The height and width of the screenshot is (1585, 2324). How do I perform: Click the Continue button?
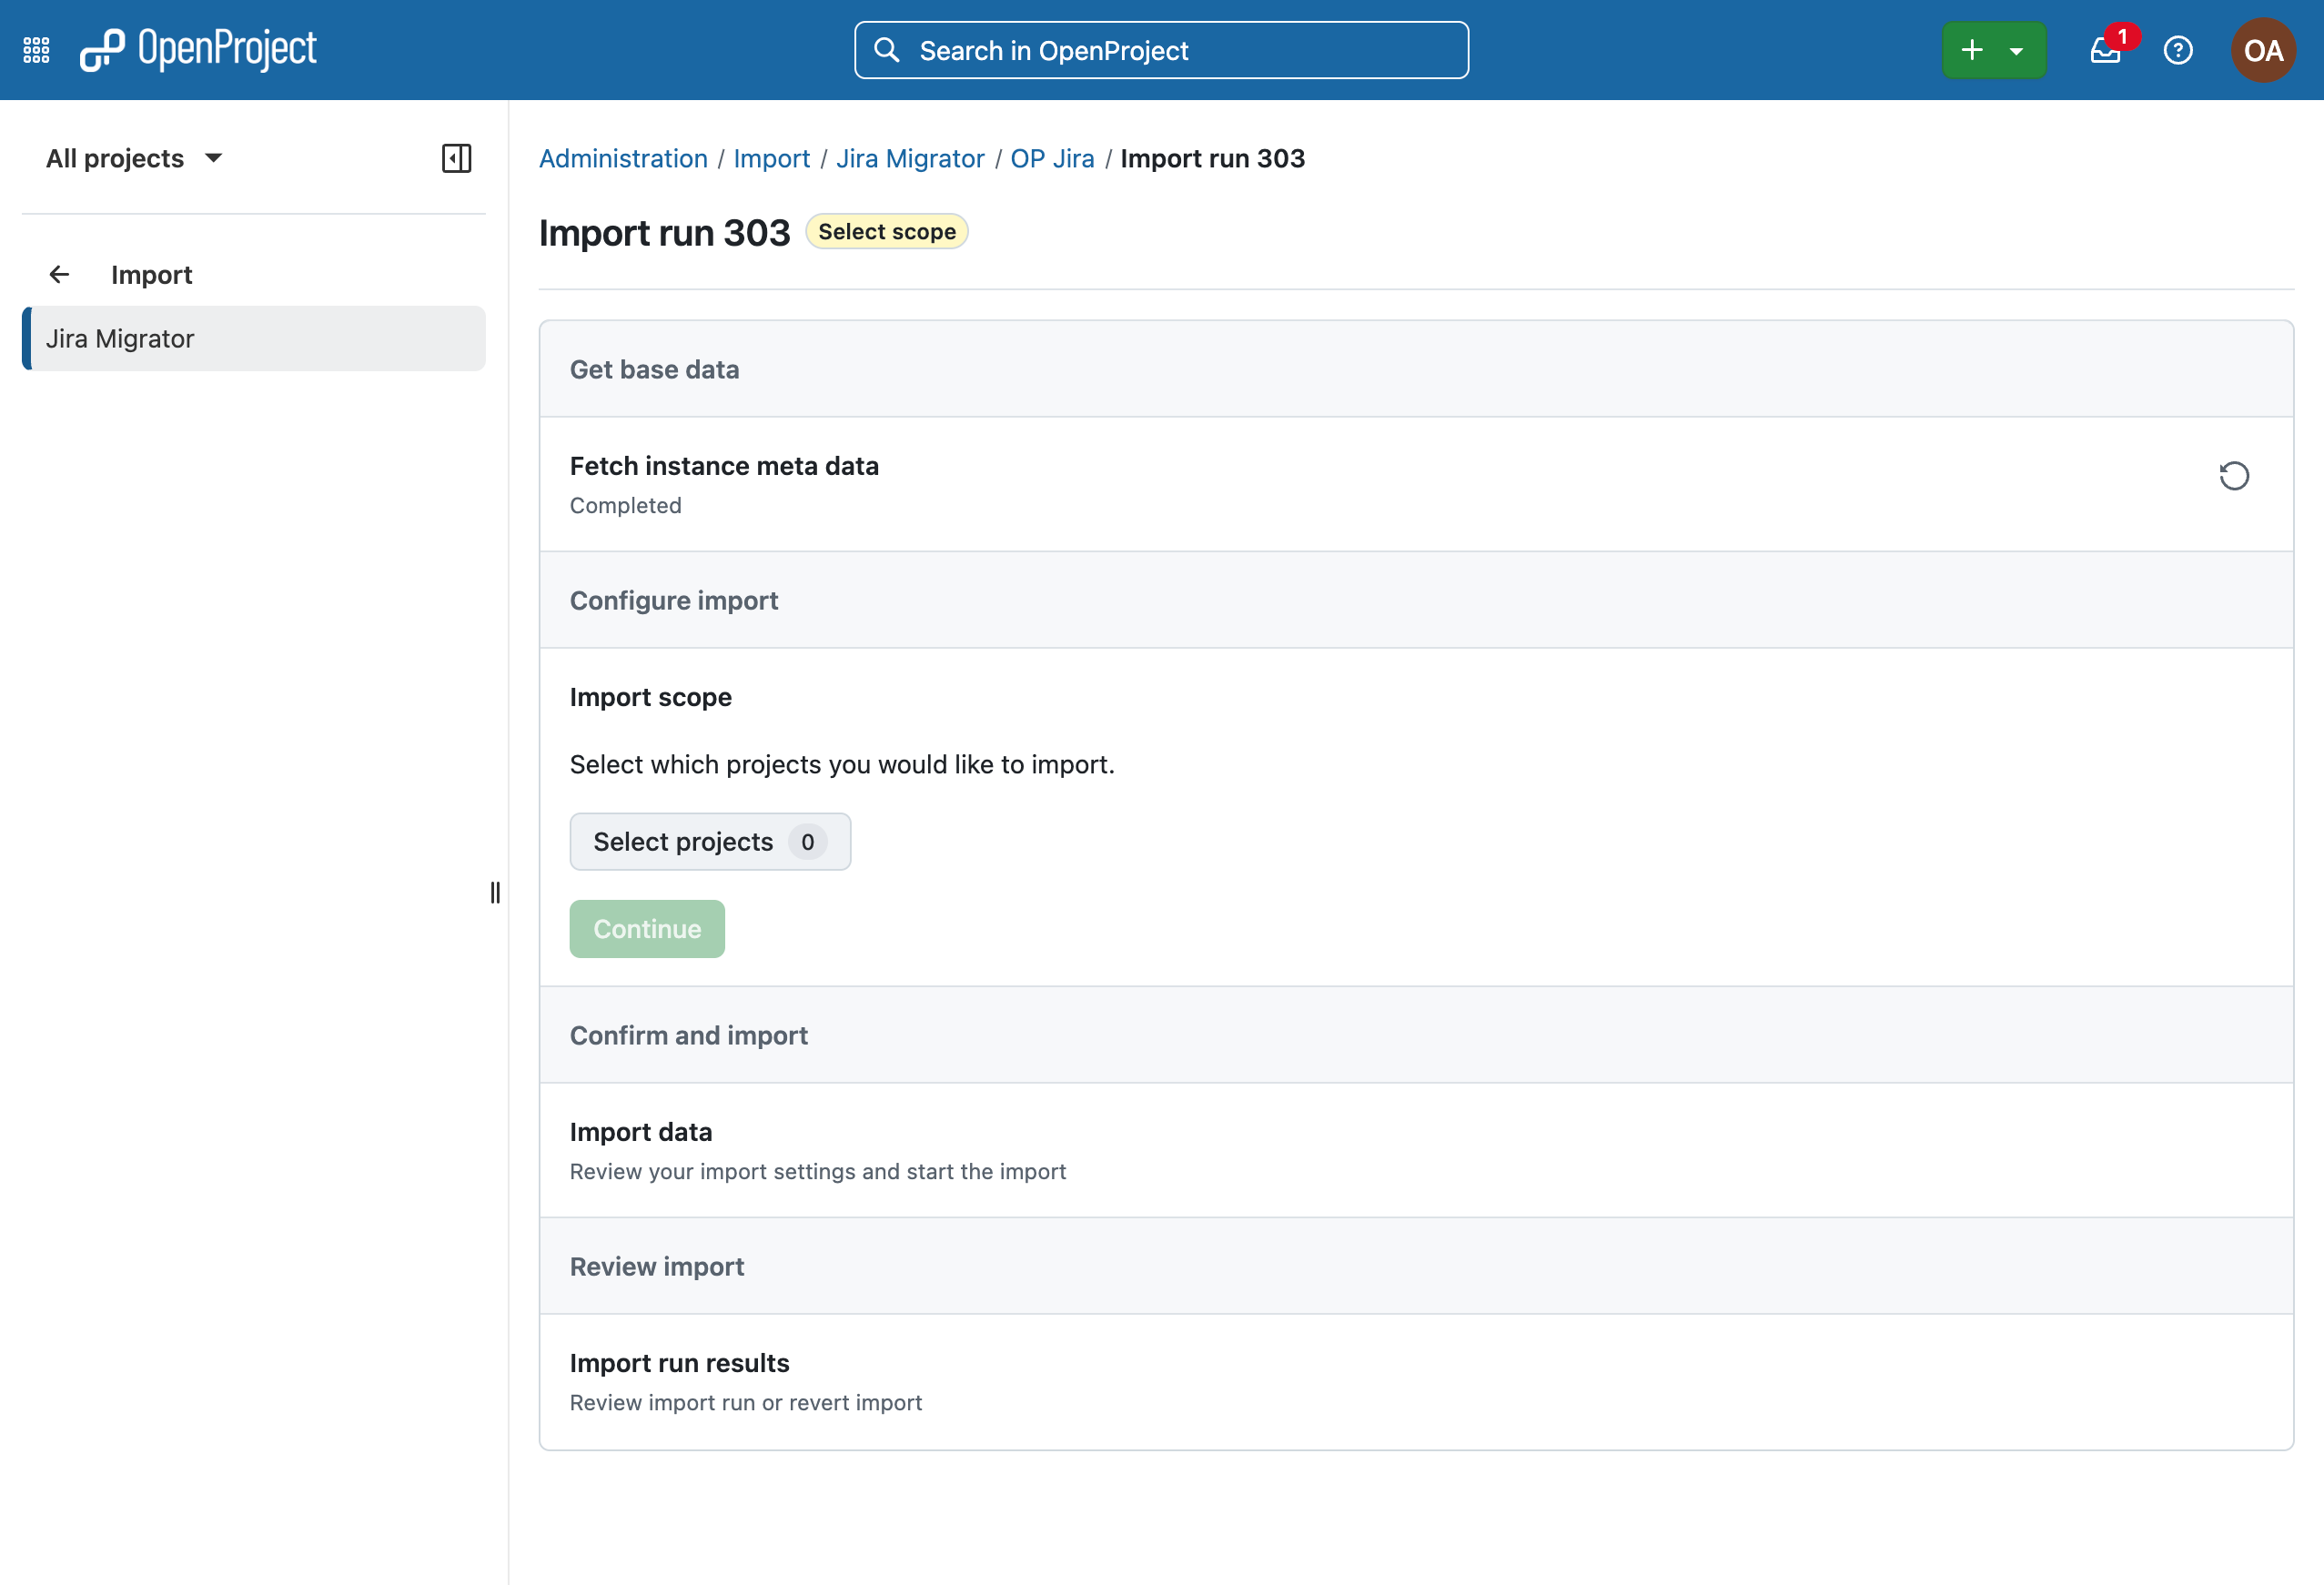(647, 929)
